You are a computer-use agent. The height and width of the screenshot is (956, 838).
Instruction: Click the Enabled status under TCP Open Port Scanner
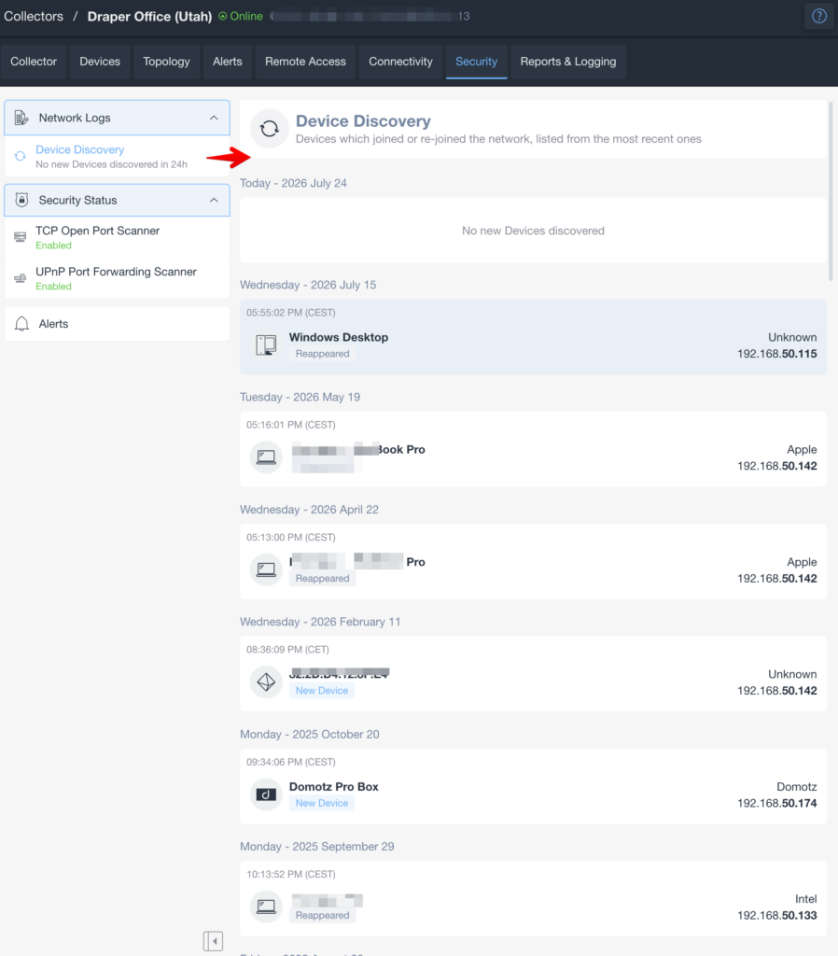[53, 246]
